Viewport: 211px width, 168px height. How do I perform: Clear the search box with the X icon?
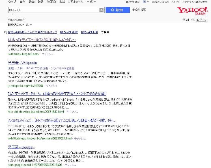click(x=101, y=10)
